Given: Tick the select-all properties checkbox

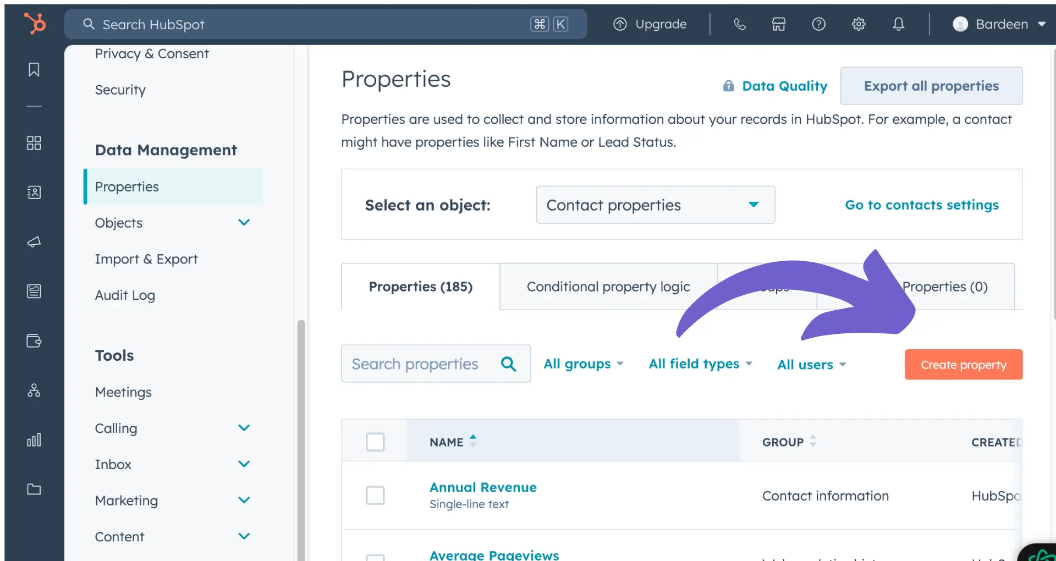Looking at the screenshot, I should [x=375, y=442].
